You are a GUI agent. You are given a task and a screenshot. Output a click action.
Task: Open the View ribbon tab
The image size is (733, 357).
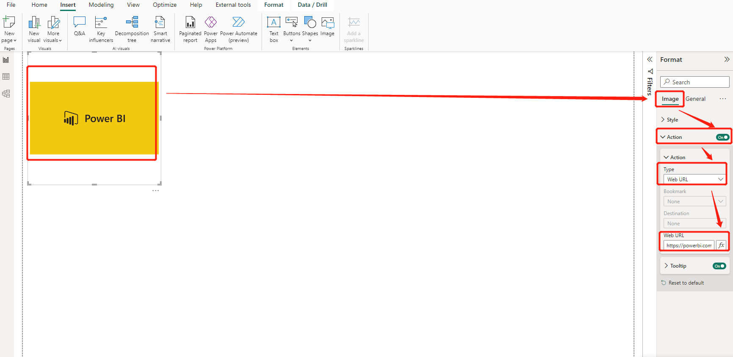coord(133,5)
